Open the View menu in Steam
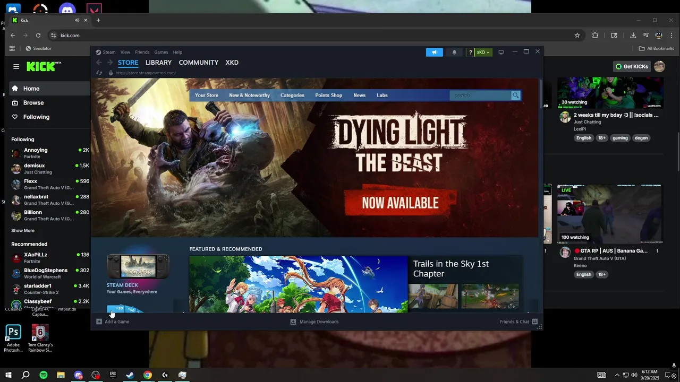 pos(125,52)
